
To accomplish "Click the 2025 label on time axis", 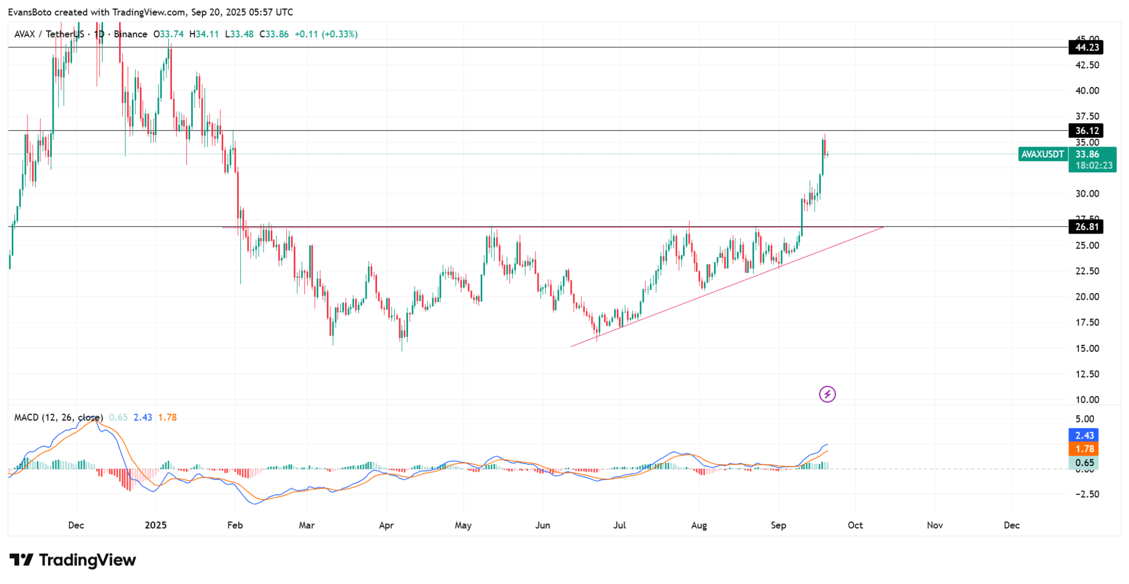I will click(x=155, y=525).
